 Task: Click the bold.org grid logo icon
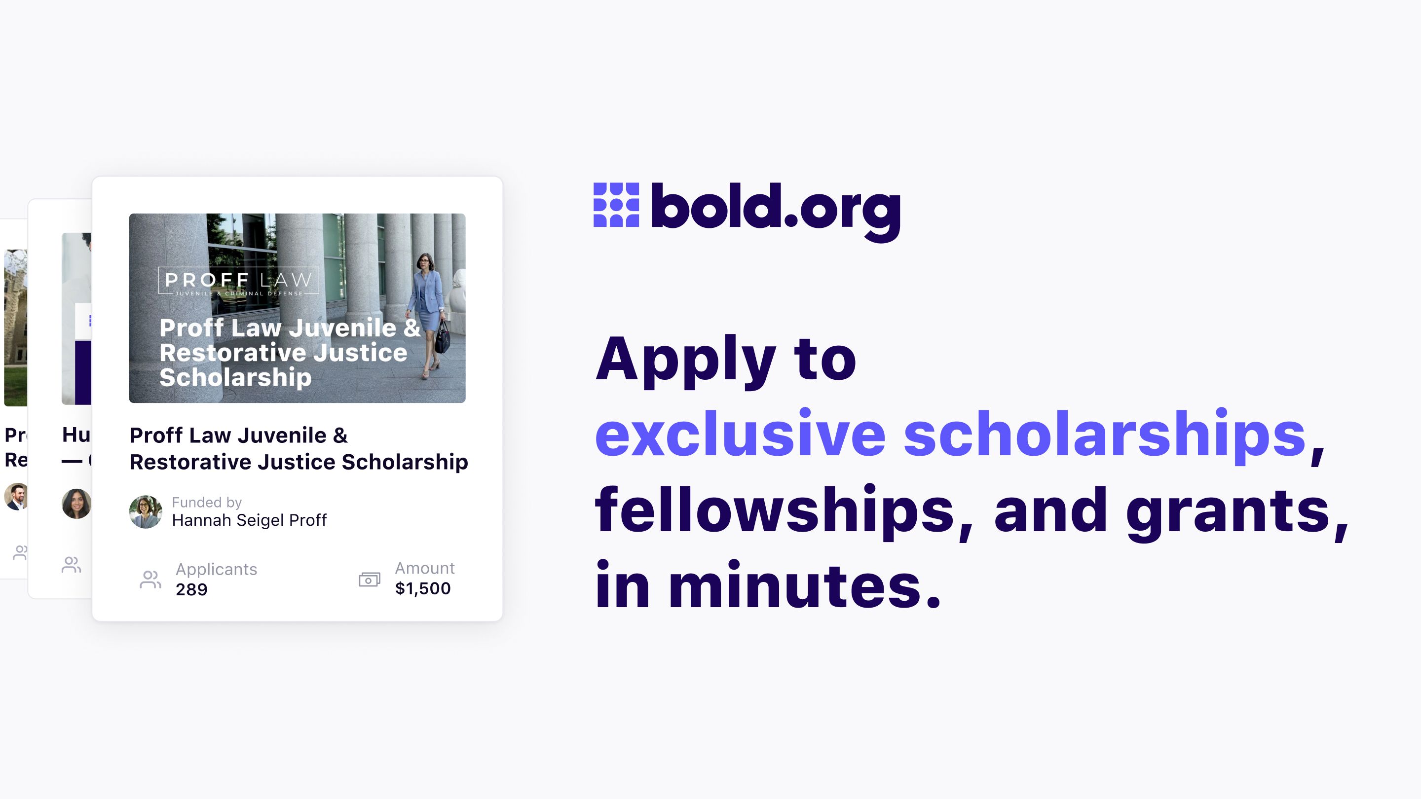pyautogui.click(x=616, y=205)
